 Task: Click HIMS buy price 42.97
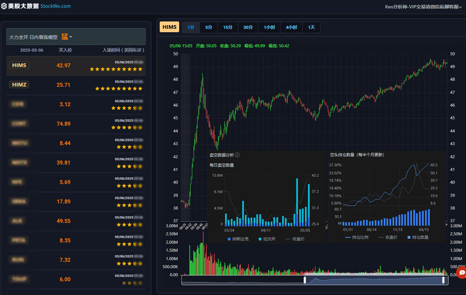63,66
